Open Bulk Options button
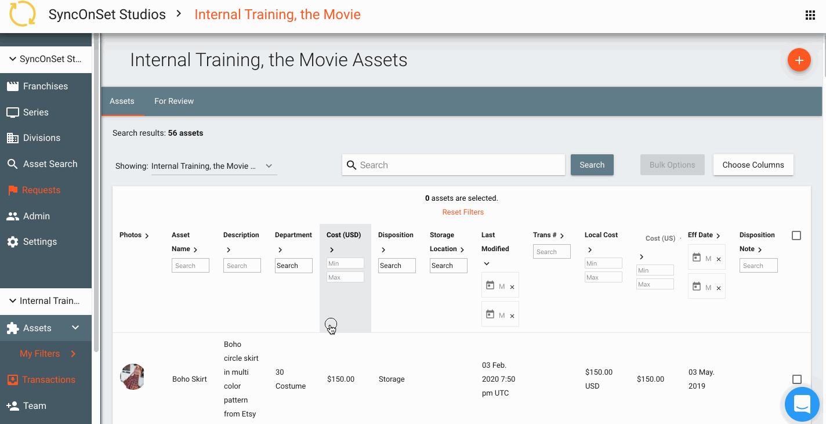The image size is (826, 424). (672, 165)
